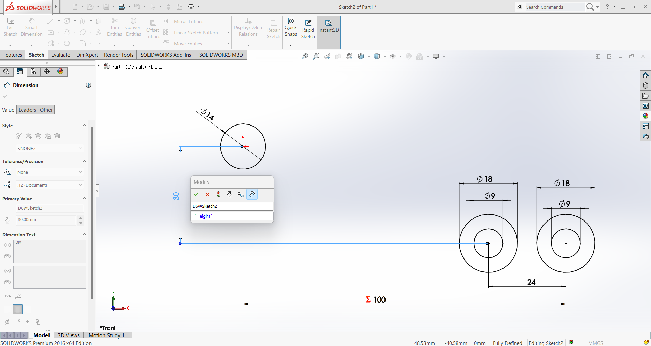Click the Dimension panel help icon
The width and height of the screenshot is (651, 346).
tap(88, 85)
